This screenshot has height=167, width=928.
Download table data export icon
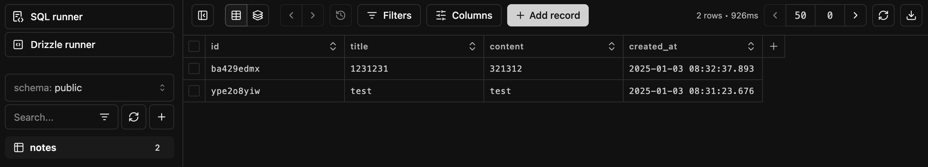(911, 15)
